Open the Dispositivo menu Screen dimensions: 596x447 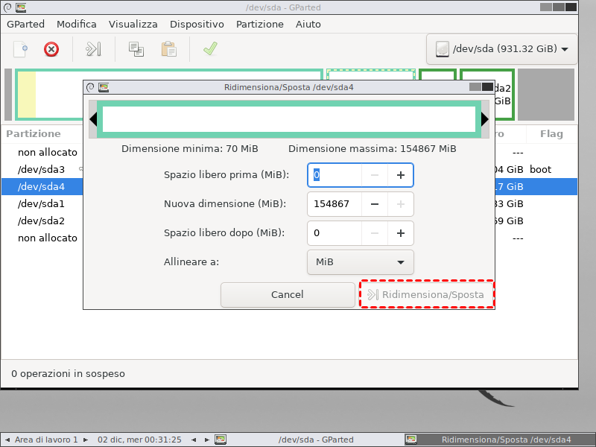(x=197, y=24)
